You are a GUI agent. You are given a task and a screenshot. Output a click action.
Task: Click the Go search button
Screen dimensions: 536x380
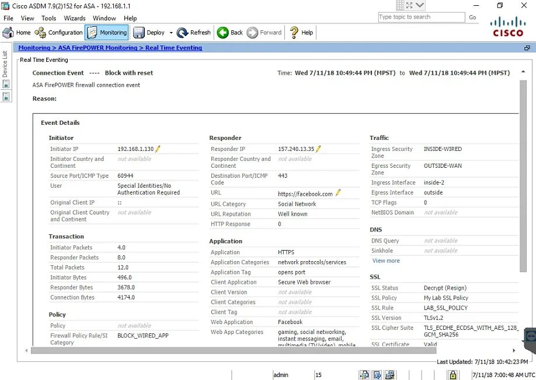pos(472,17)
